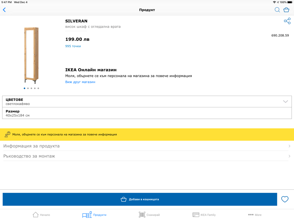Open the More tab
Image resolution: width=294 pixels, height=220 pixels.
pos(255,215)
